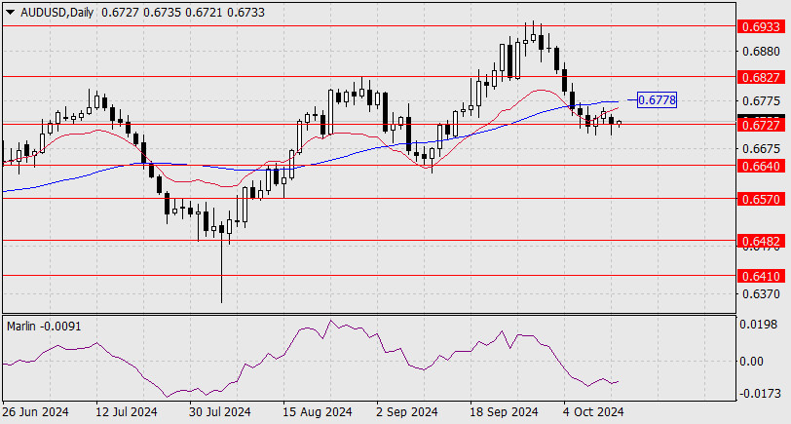Click the 0.6933 red price label

pyautogui.click(x=762, y=26)
